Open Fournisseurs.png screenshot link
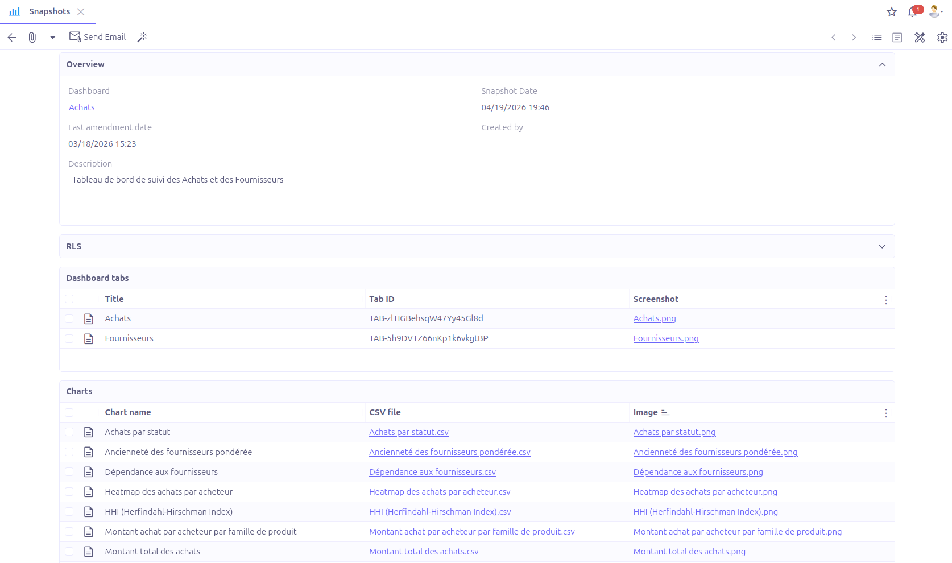Screen dimensions: 952x563 pyautogui.click(x=666, y=338)
